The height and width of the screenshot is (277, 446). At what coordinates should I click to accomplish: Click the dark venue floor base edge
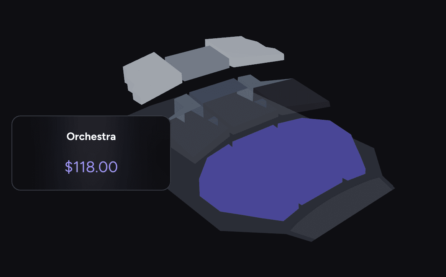(249, 228)
